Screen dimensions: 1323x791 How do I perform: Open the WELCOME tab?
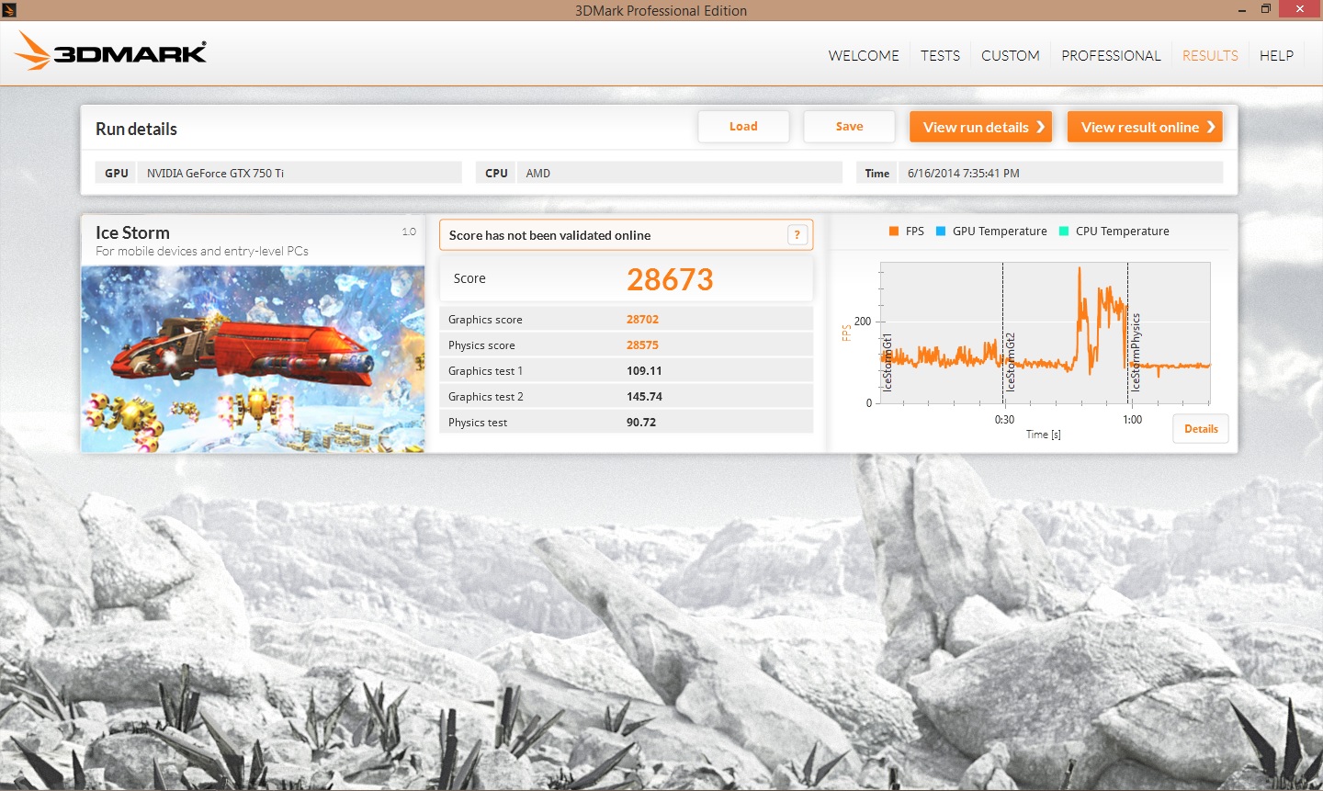pos(864,56)
